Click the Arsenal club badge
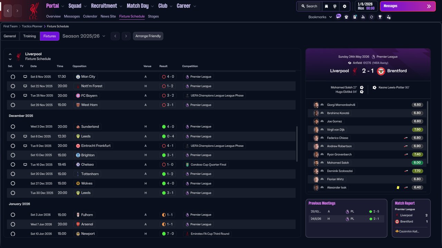The image size is (442, 248). (x=78, y=224)
